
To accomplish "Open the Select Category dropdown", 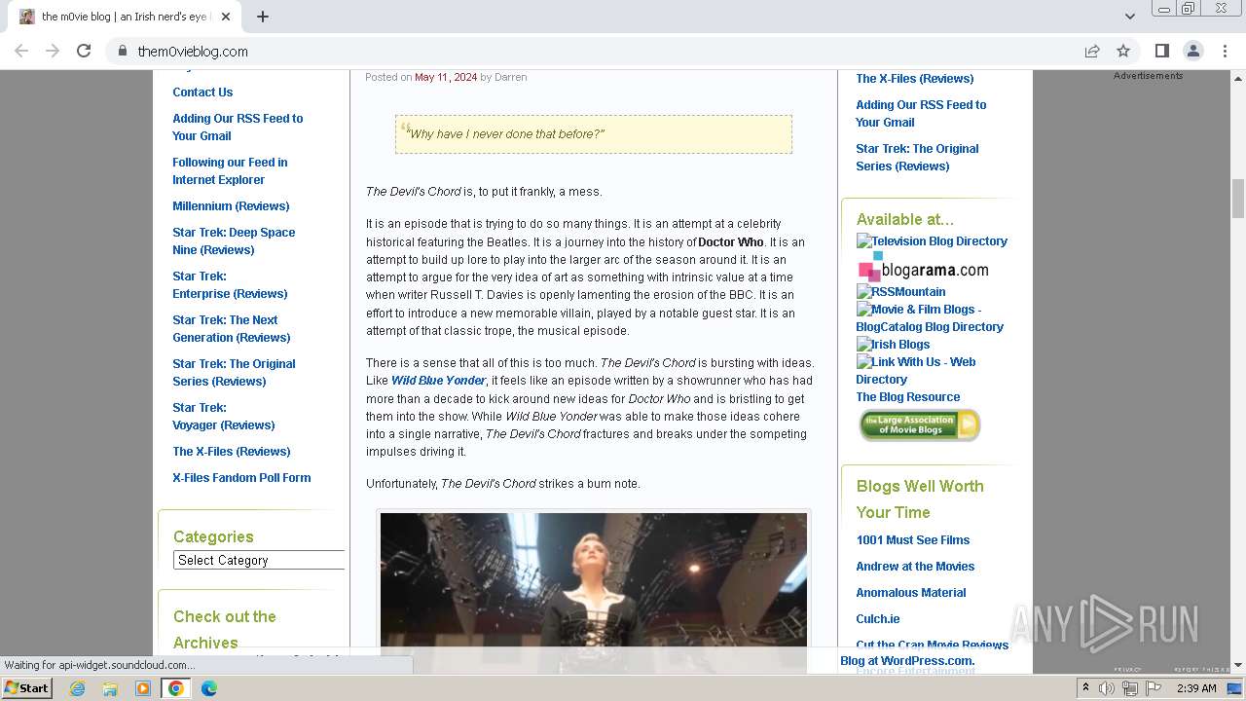I will pyautogui.click(x=259, y=560).
